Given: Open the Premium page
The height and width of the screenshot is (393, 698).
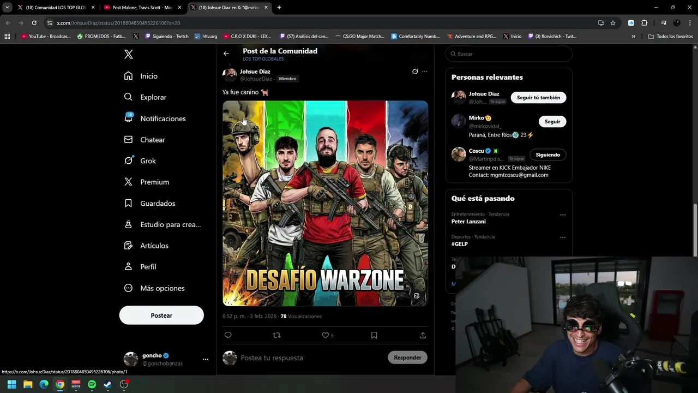Looking at the screenshot, I should pyautogui.click(x=147, y=182).
